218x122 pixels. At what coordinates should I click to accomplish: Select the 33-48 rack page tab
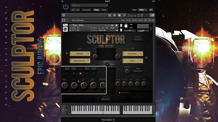pos(135,20)
